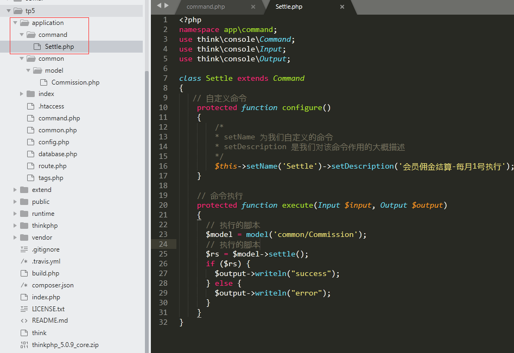Expand the runtime folder arrow
This screenshot has height=353, width=514.
click(15, 214)
